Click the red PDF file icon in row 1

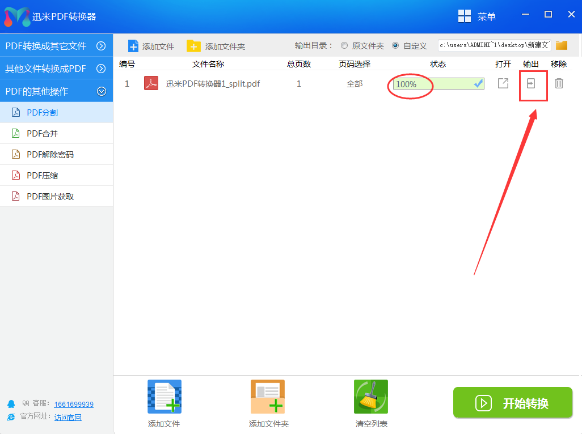(x=150, y=83)
